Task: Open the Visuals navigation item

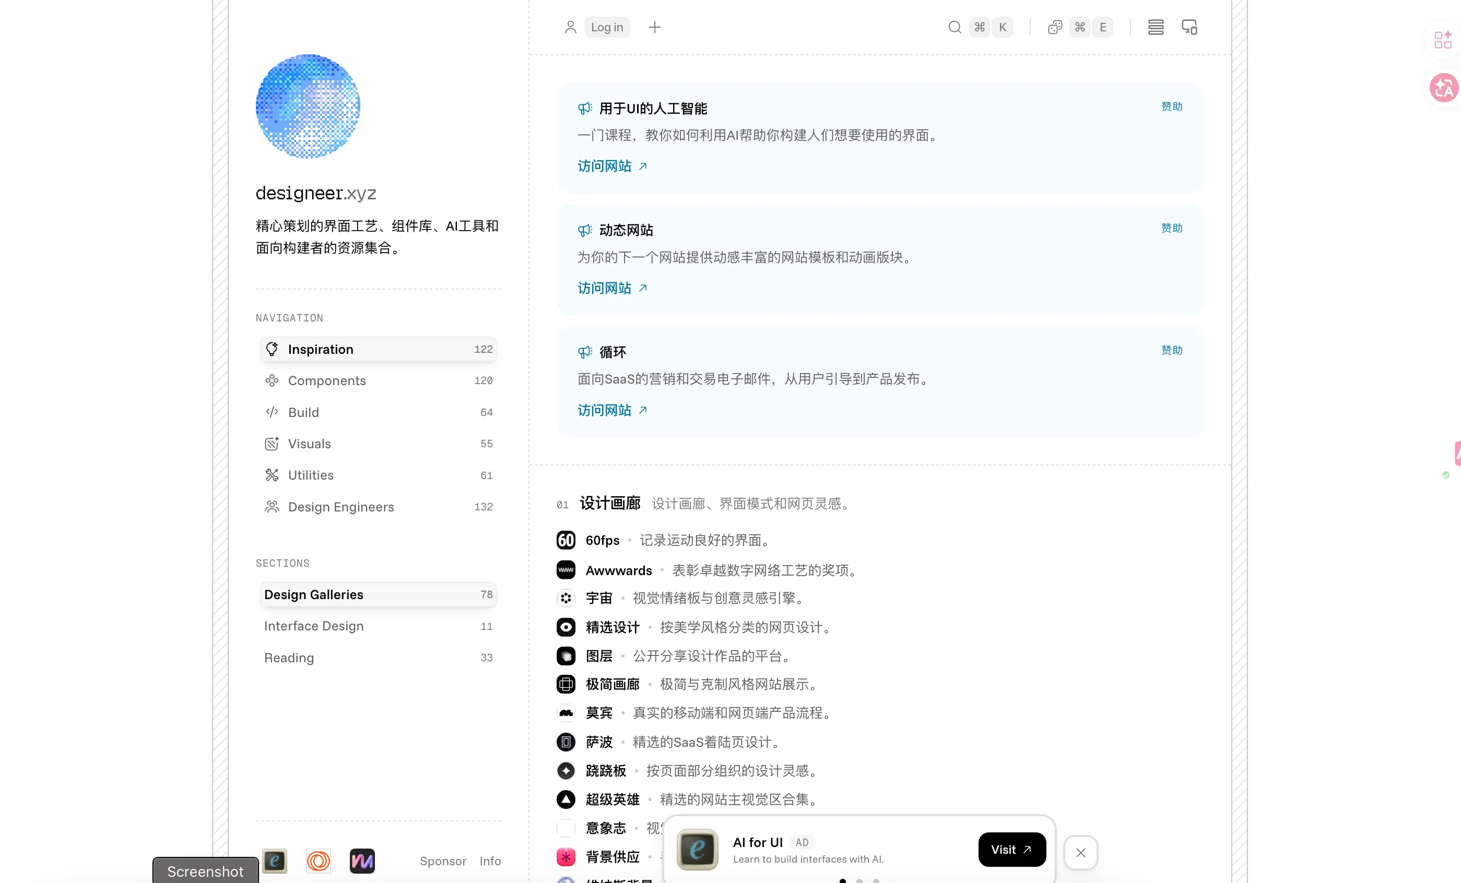Action: pyautogui.click(x=378, y=443)
